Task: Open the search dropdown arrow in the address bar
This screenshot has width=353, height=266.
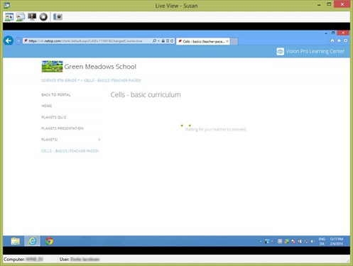Action: 158,41
